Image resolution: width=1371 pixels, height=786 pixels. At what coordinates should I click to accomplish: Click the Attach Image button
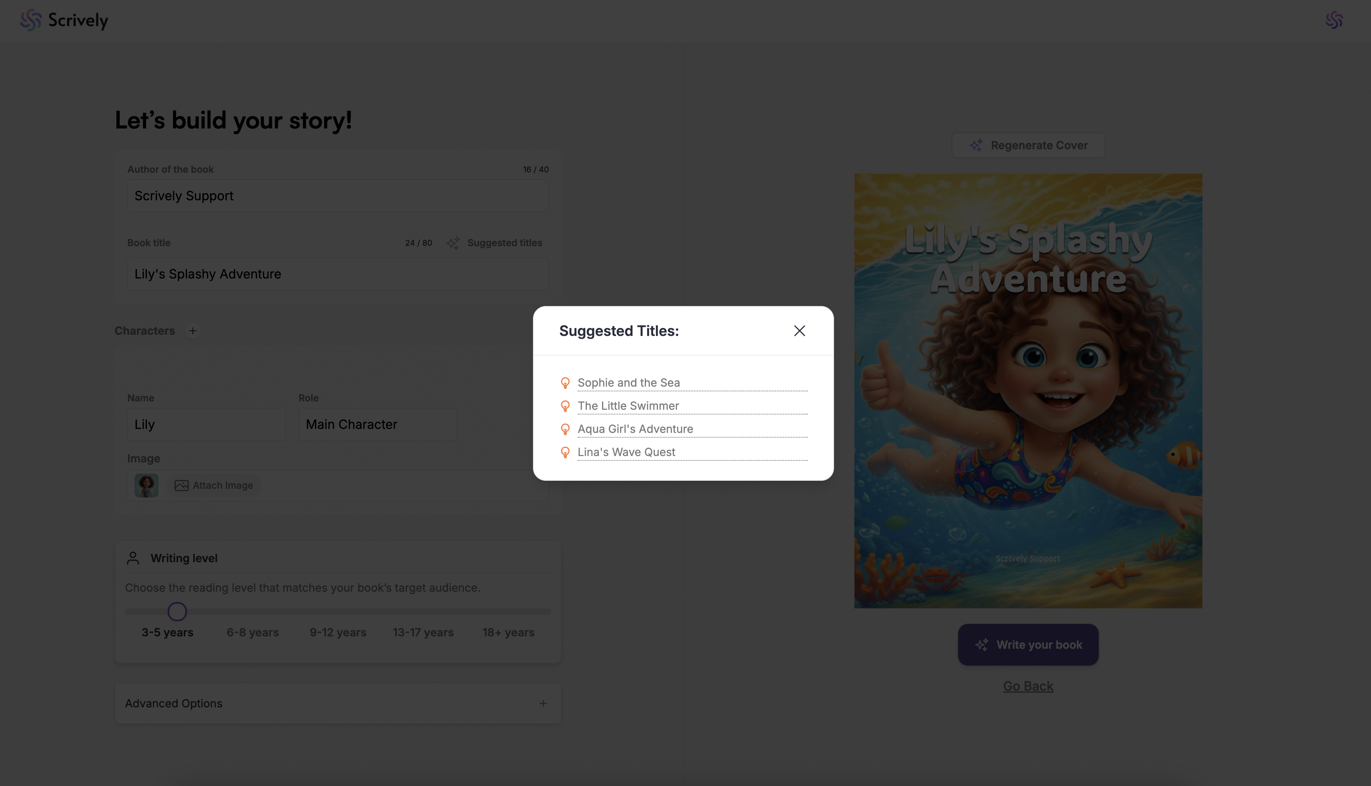pyautogui.click(x=214, y=485)
